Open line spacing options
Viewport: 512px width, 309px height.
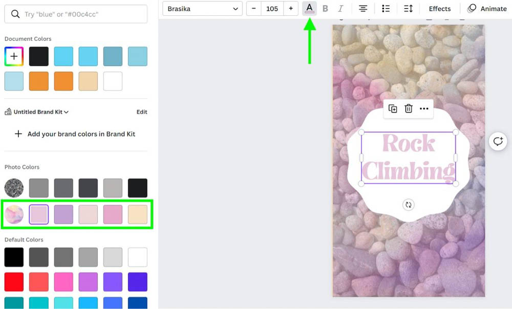(x=408, y=9)
